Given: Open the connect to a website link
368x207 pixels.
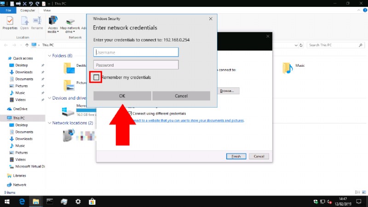Looking at the screenshot, I should 189,121.
